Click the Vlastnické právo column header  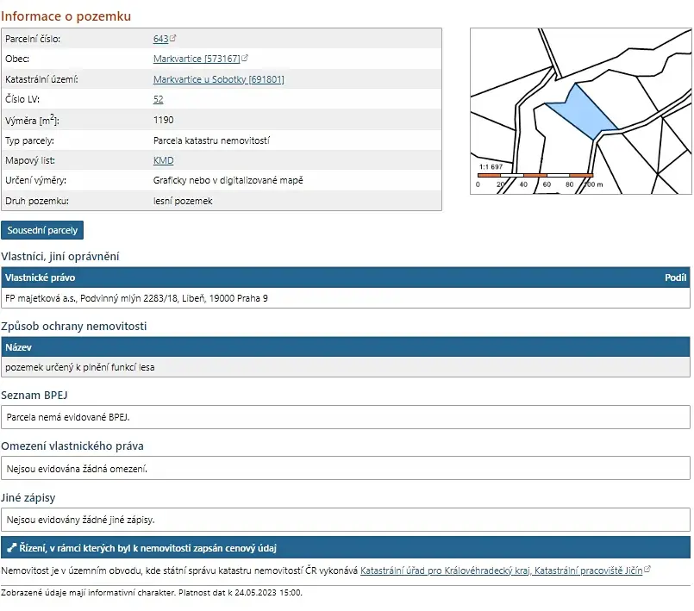pyautogui.click(x=40, y=277)
